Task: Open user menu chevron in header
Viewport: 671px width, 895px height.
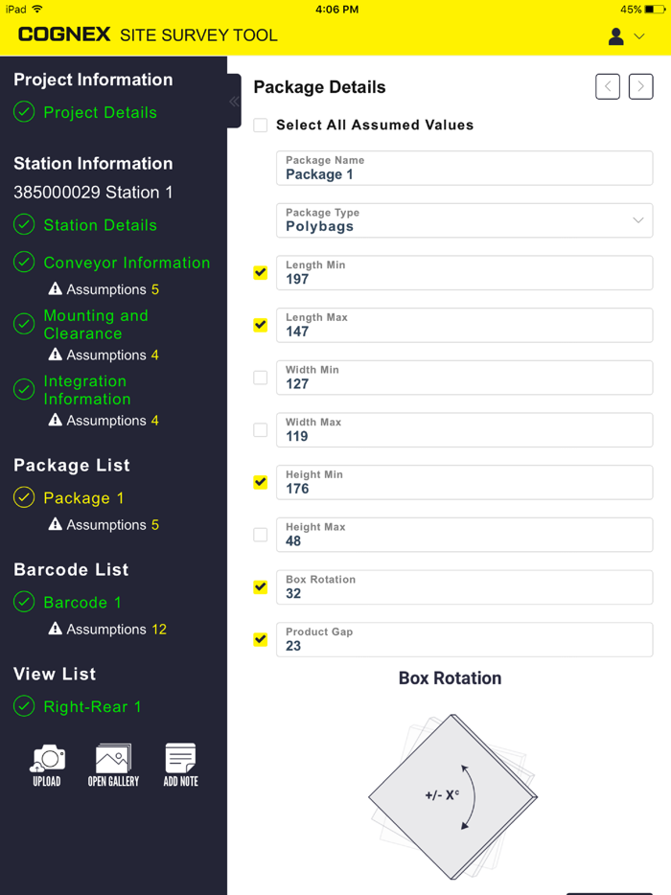Action: [639, 36]
